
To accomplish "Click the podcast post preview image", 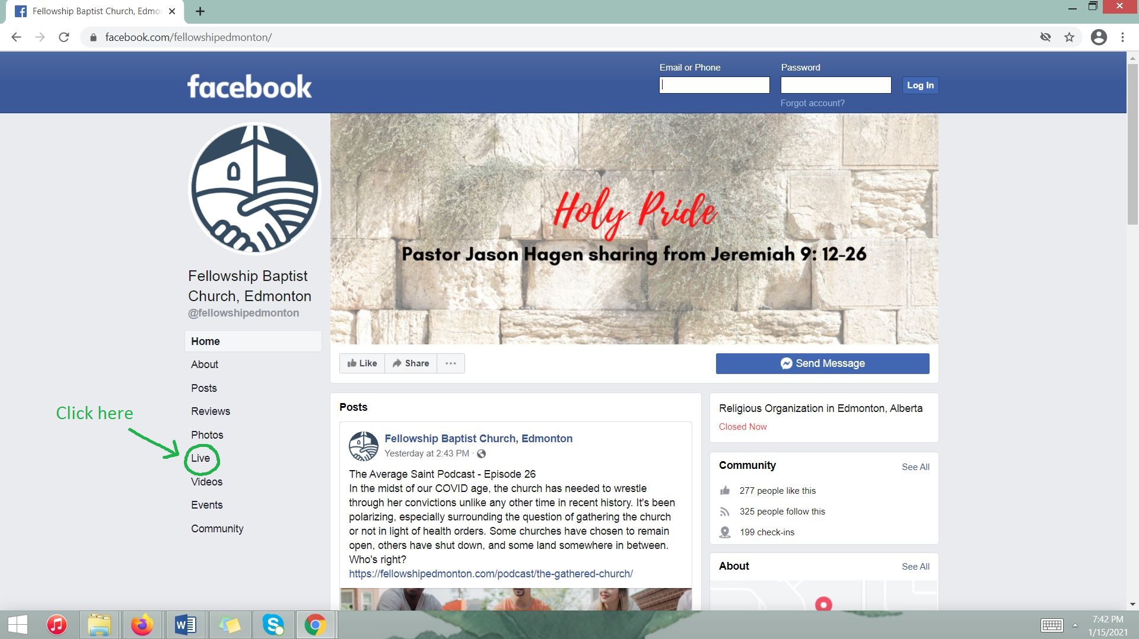I will [x=516, y=599].
